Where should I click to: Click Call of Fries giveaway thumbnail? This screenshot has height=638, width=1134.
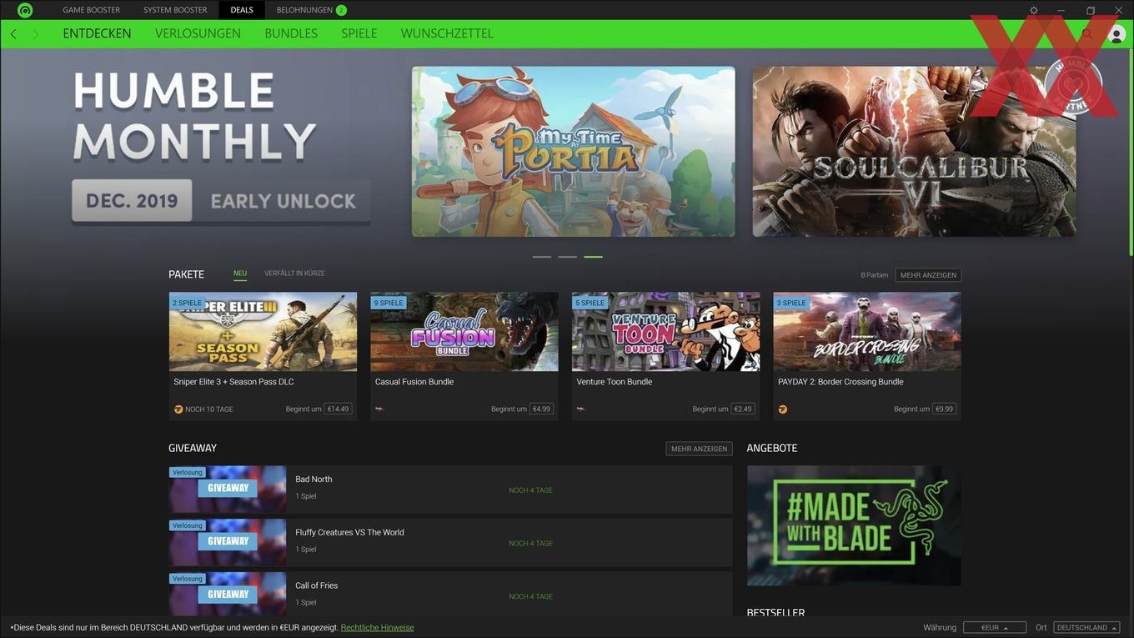228,594
